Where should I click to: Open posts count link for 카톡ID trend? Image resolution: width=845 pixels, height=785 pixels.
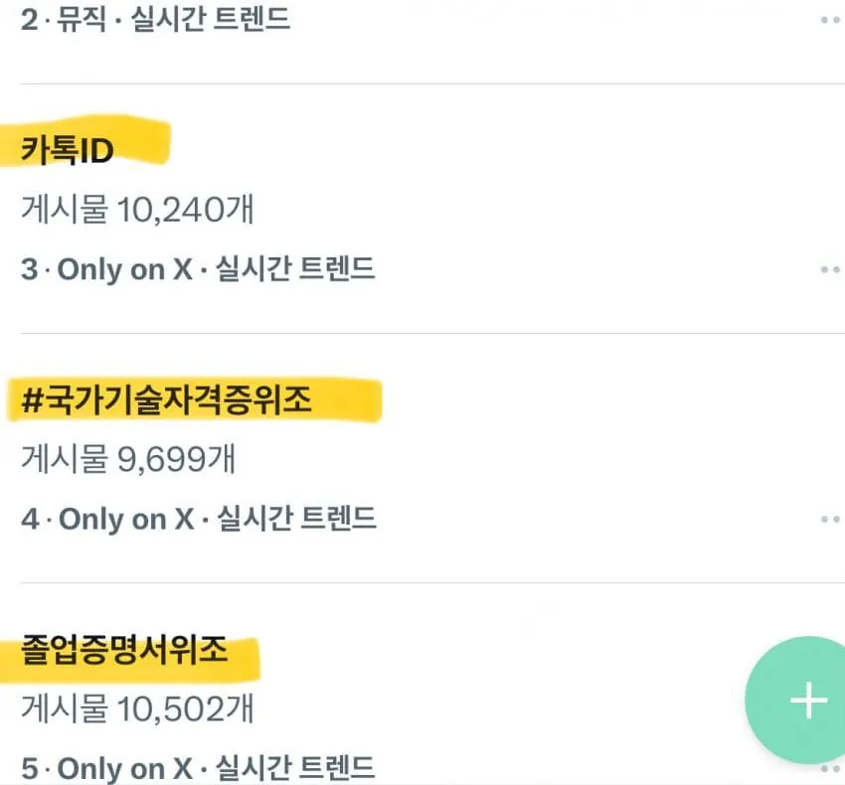(x=134, y=210)
